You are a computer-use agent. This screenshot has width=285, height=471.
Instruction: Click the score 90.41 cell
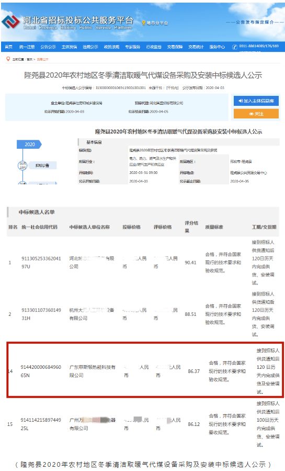(190, 262)
